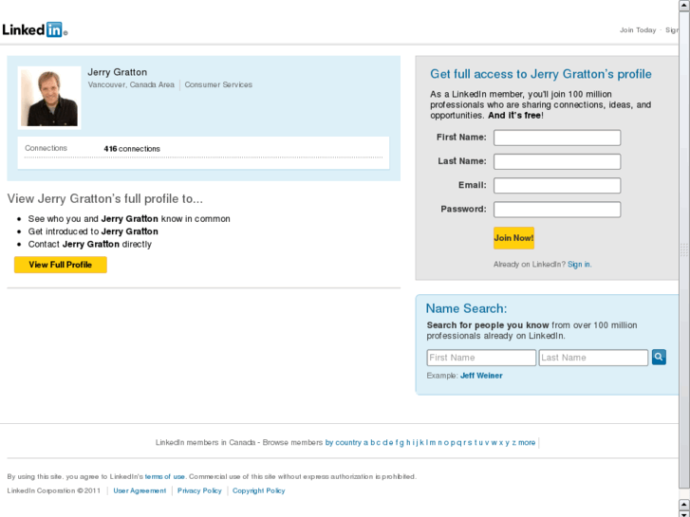Screen dimensions: 690x517
Task: Click the Join Now! button
Action: pos(513,238)
